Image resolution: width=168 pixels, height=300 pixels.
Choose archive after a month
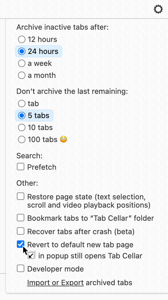[22, 75]
